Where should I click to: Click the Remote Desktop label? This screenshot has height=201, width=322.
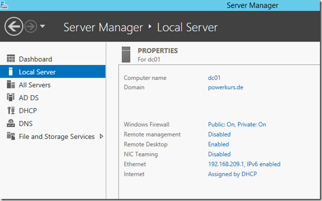coord(146,145)
